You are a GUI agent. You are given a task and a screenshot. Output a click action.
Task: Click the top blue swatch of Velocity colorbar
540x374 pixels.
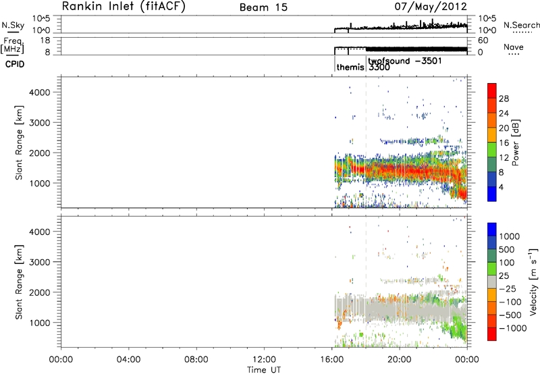(492, 230)
